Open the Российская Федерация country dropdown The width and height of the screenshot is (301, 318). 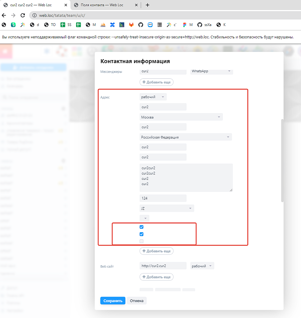[186, 137]
